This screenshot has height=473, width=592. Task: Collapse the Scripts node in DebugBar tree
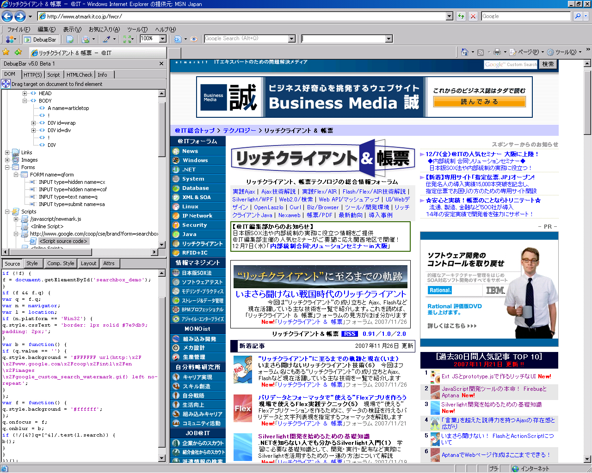tap(7, 212)
